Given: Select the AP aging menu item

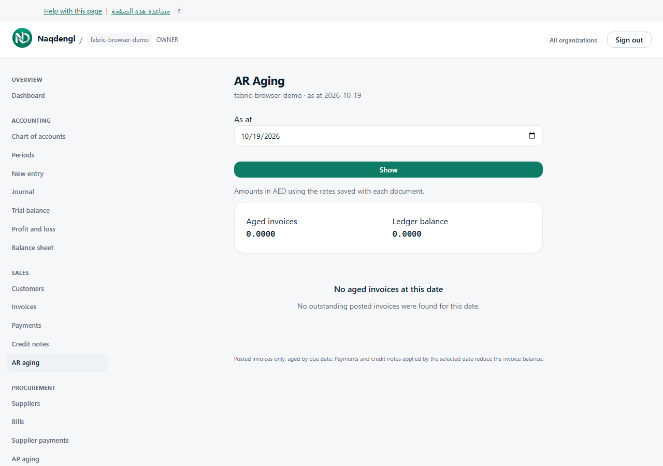Looking at the screenshot, I should click(x=25, y=459).
